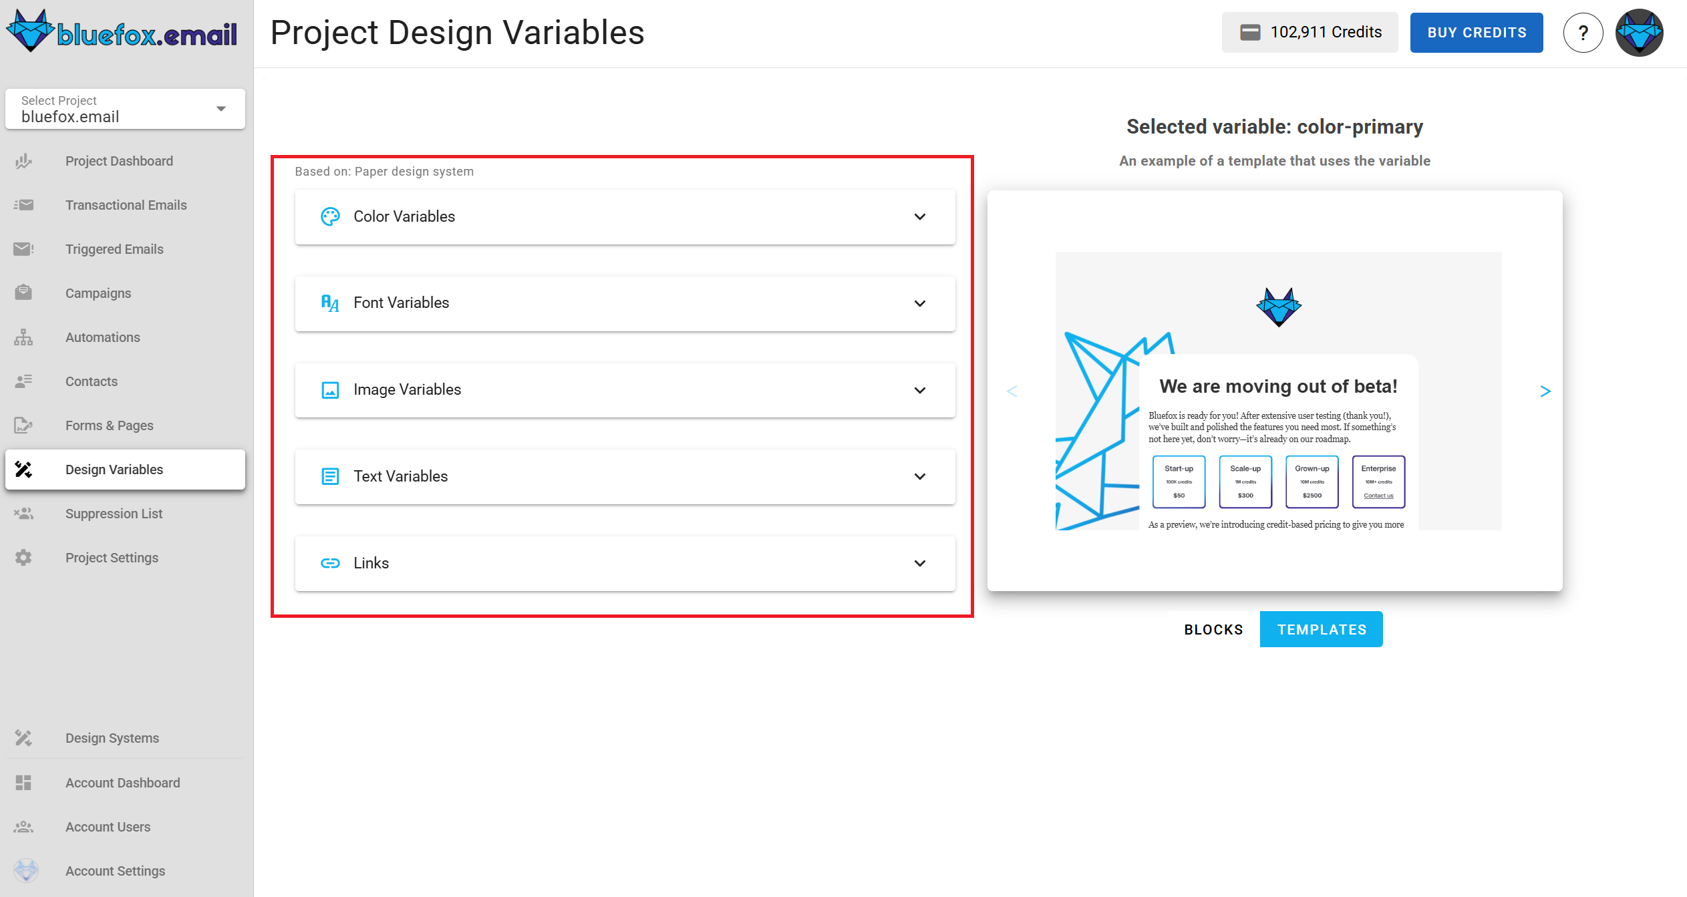1687x897 pixels.
Task: Click the Text Variables document icon
Action: [x=331, y=476]
